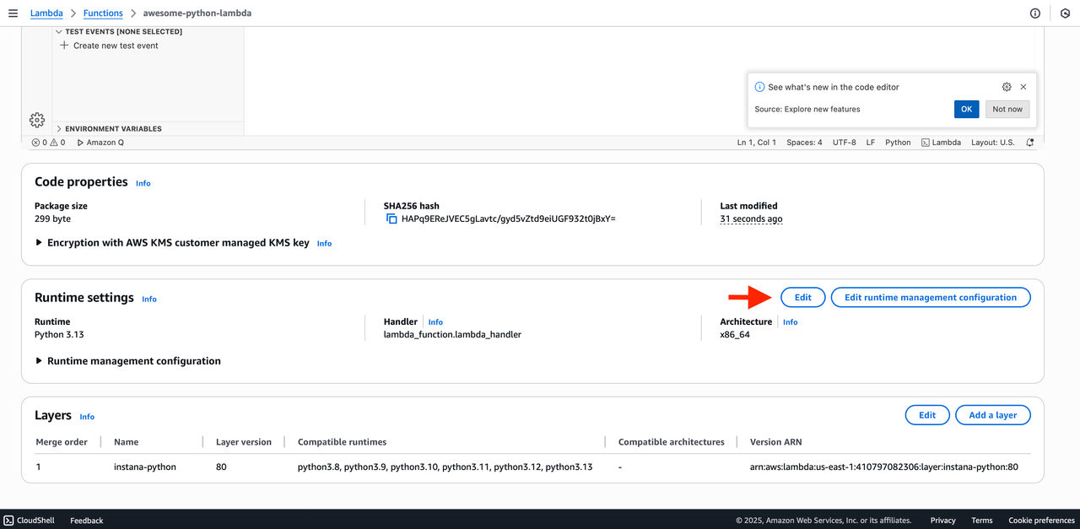Select instana-python layer name cell
This screenshot has width=1080, height=529.
tap(145, 467)
